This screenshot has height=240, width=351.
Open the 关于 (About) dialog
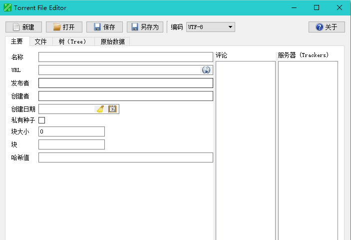point(327,27)
